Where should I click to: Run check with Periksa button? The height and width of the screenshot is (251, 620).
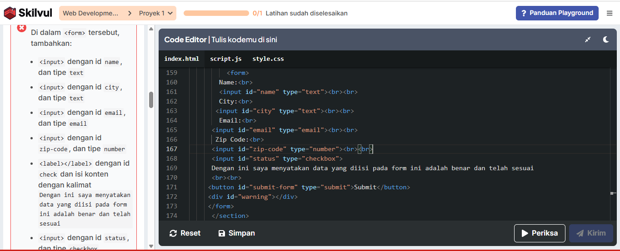[x=540, y=233]
